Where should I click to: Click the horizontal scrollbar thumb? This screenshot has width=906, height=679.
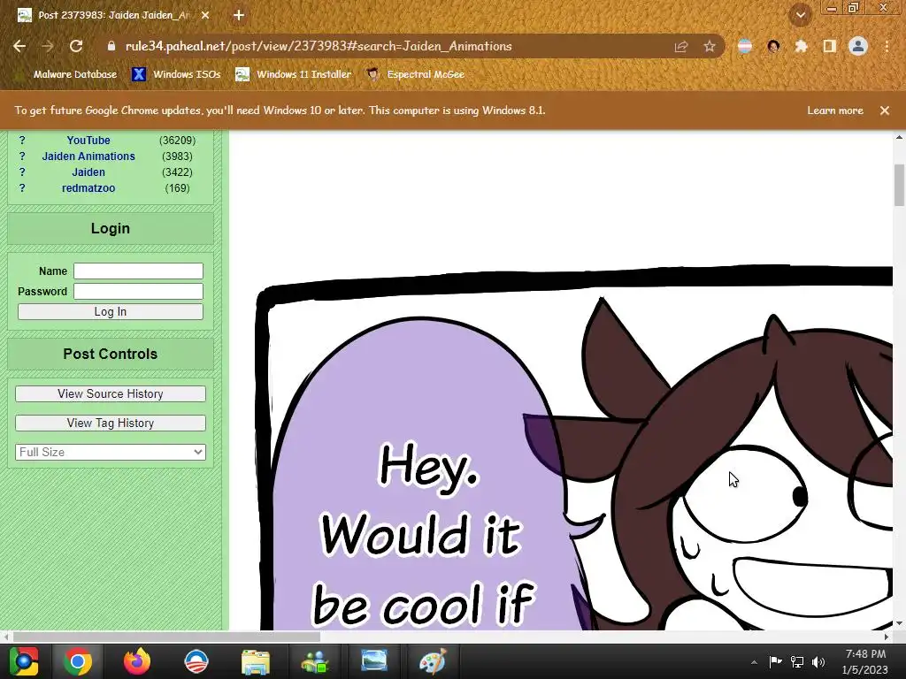pos(166,637)
